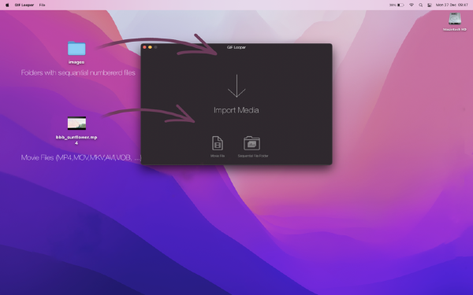Click the GIF Looper window title bar
Viewport: 473px width, 295px height.
coord(236,47)
